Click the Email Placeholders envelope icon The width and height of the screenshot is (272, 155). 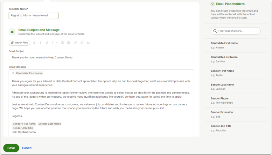(212, 4)
